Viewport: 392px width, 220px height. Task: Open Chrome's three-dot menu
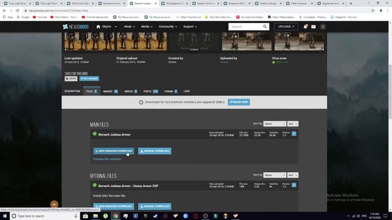(x=388, y=11)
